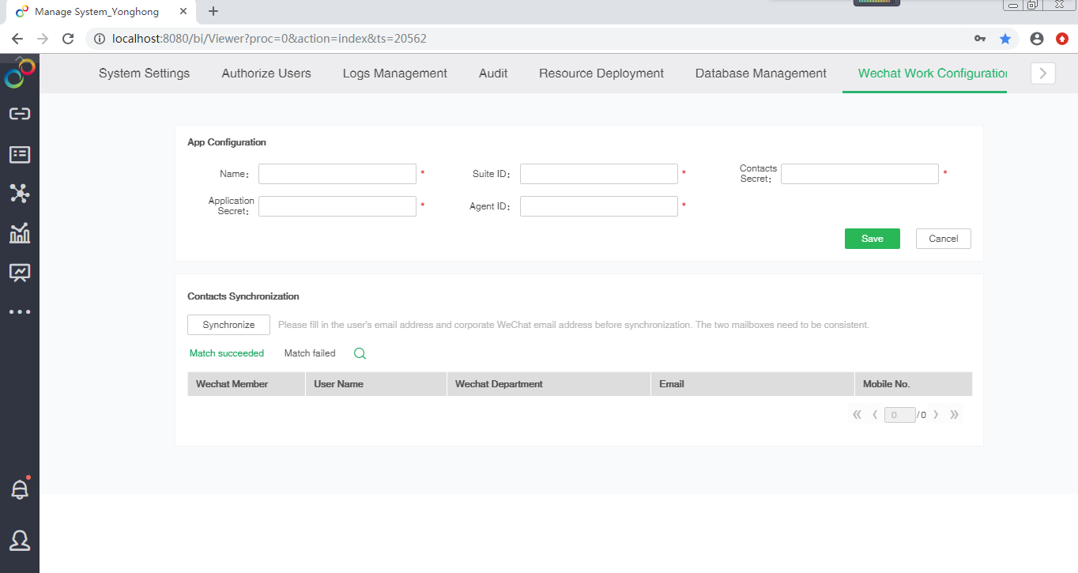
Task: Click the Name input field
Action: tap(337, 174)
